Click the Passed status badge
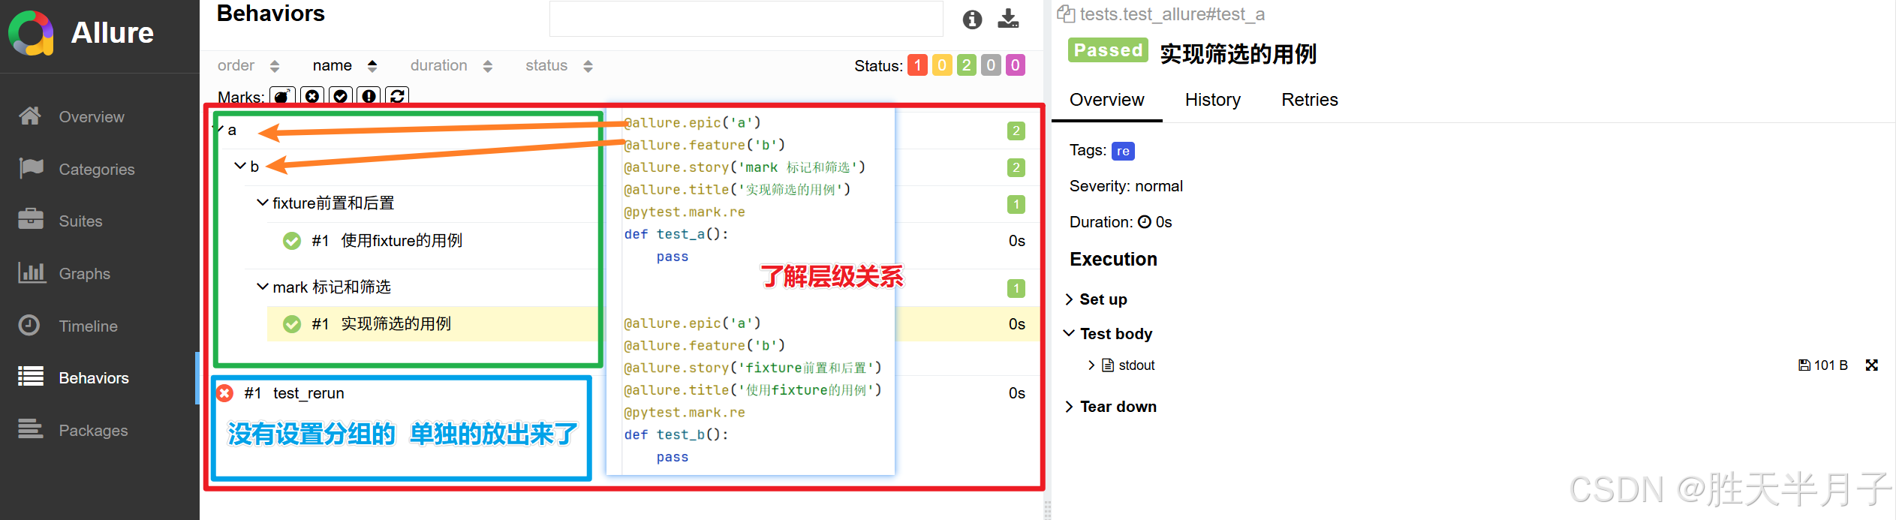Image resolution: width=1896 pixels, height=520 pixels. [1108, 50]
